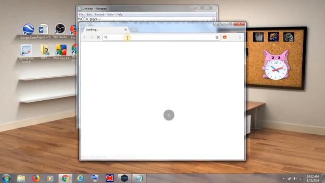Click the taskbar clock and date
This screenshot has height=183, width=325.
[x=313, y=178]
